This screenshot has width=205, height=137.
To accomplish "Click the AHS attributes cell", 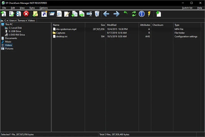I will 148,37.
